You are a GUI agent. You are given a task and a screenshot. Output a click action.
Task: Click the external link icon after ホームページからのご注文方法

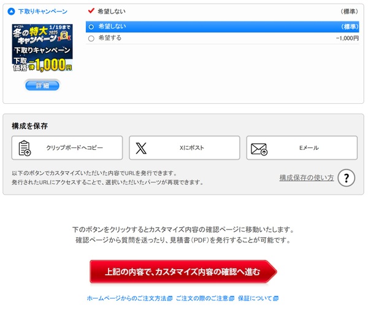pos(170,299)
